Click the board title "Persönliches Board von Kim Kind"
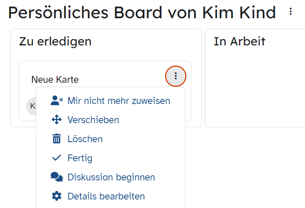This screenshot has width=305, height=208. (x=142, y=13)
